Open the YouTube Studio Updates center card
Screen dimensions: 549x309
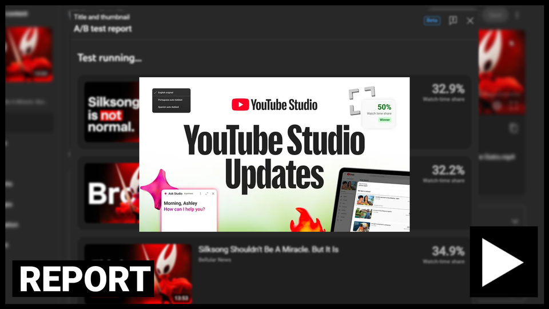pyautogui.click(x=274, y=154)
